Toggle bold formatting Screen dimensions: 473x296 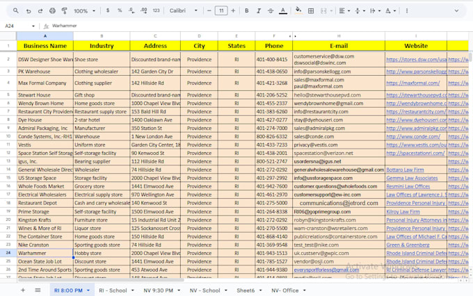pyautogui.click(x=246, y=10)
